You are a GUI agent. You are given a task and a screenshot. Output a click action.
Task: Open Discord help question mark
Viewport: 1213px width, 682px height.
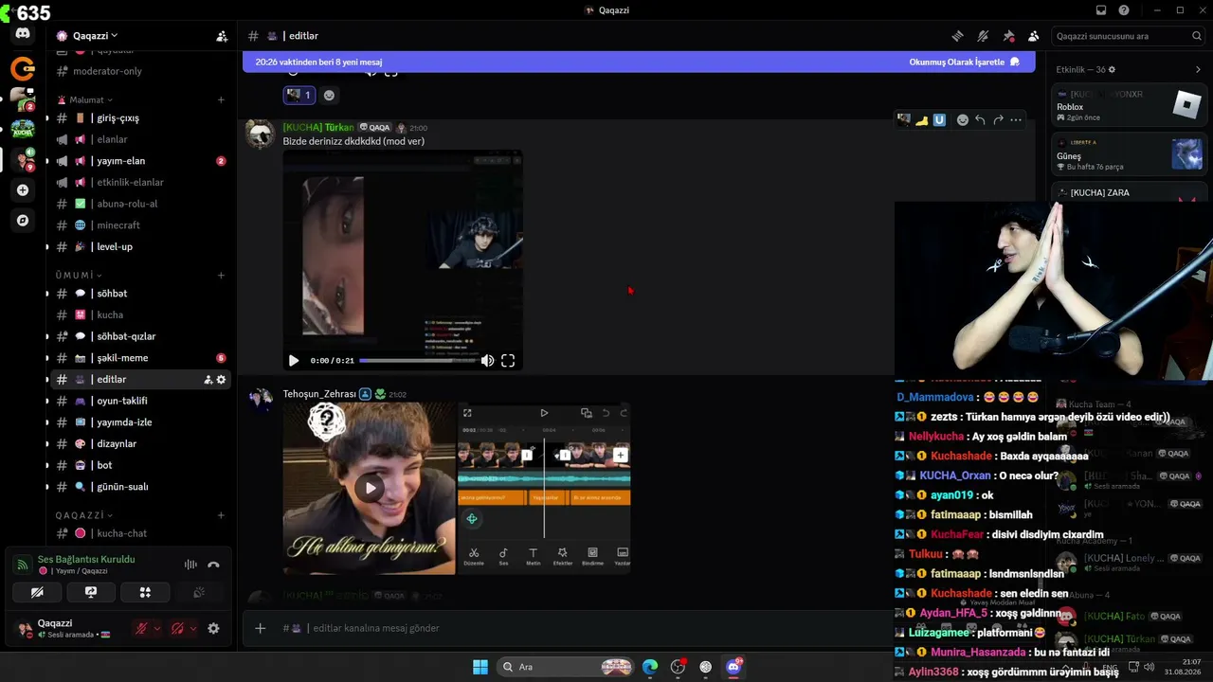click(x=1124, y=10)
